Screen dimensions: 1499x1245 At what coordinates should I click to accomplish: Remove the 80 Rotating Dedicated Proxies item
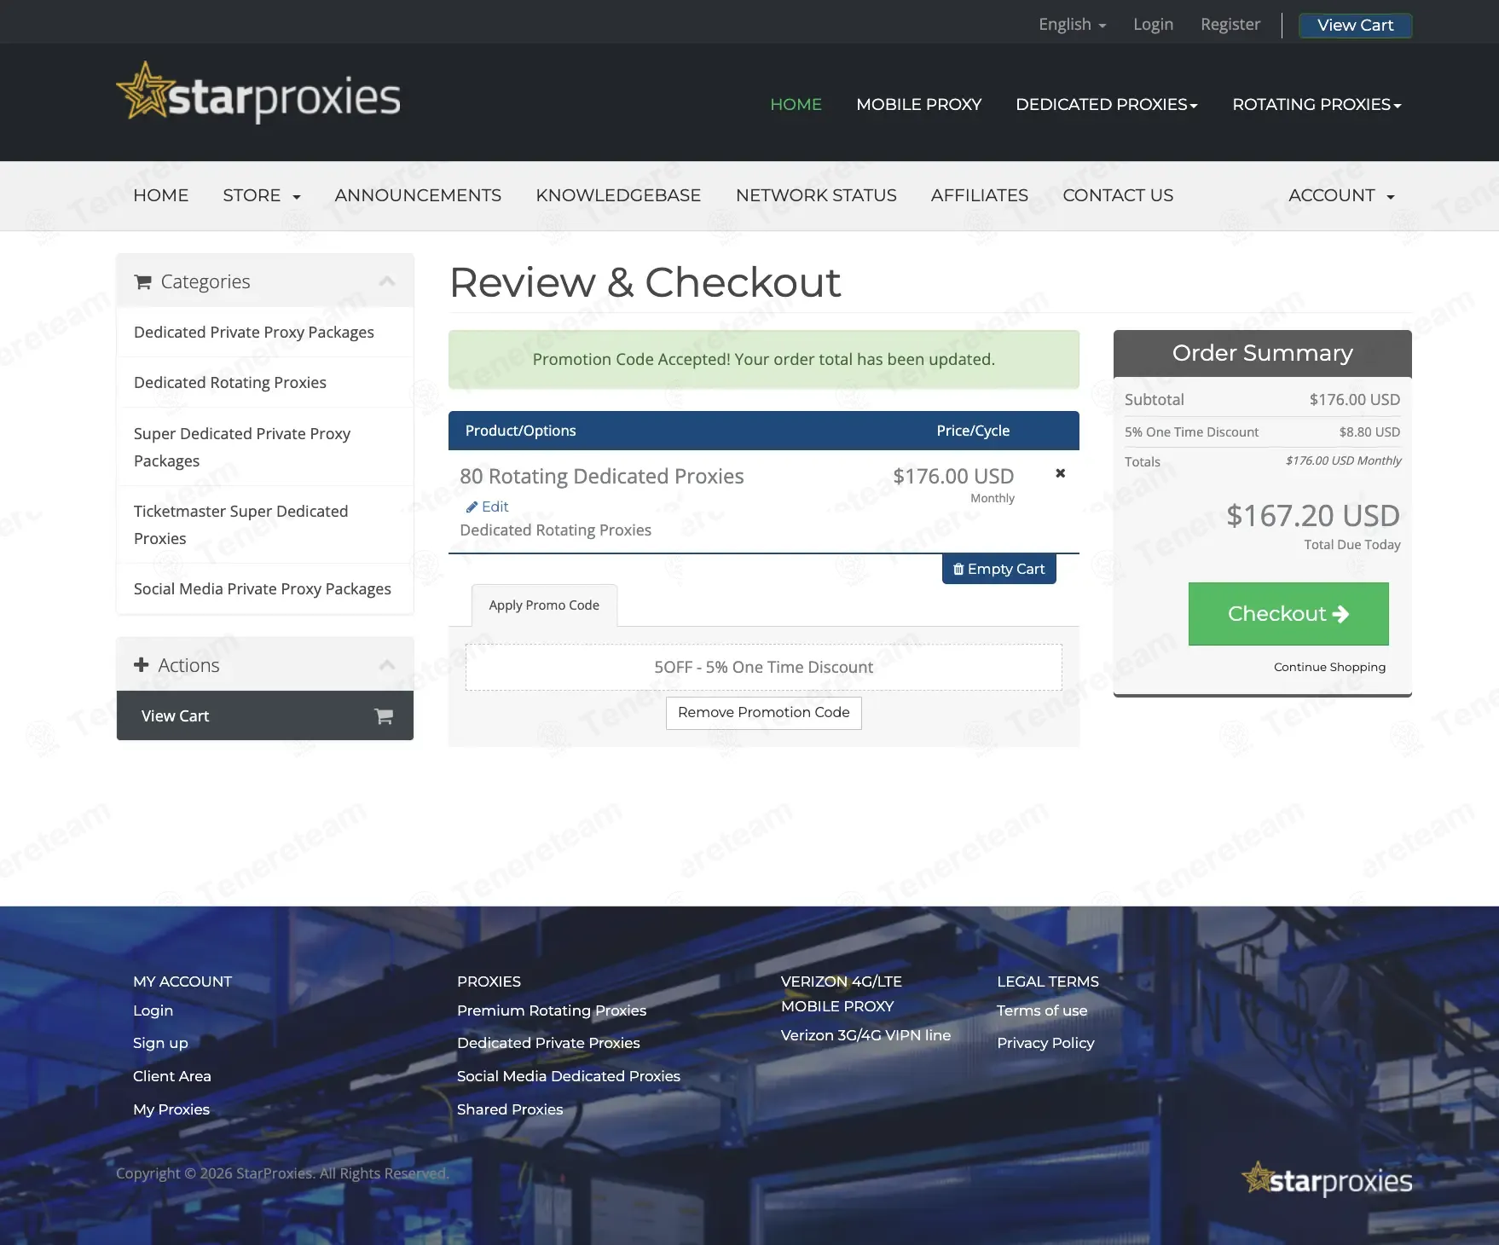tap(1061, 473)
